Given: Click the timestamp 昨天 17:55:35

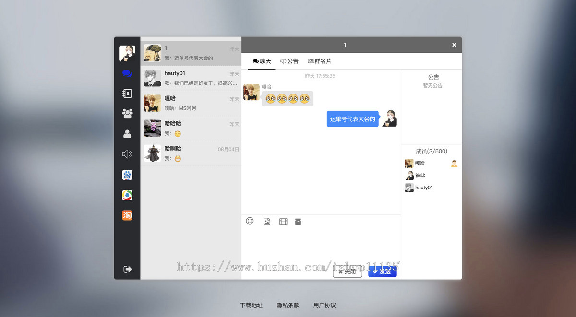Looking at the screenshot, I should pyautogui.click(x=320, y=76).
